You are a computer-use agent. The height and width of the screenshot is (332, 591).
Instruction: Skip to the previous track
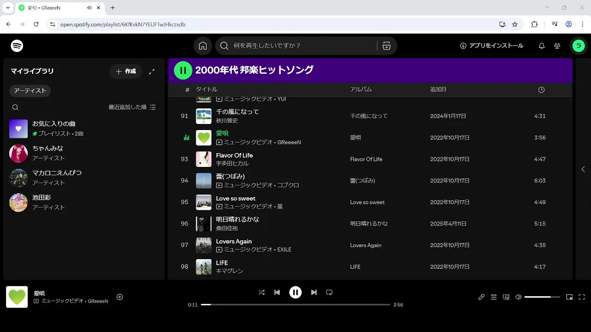click(277, 292)
